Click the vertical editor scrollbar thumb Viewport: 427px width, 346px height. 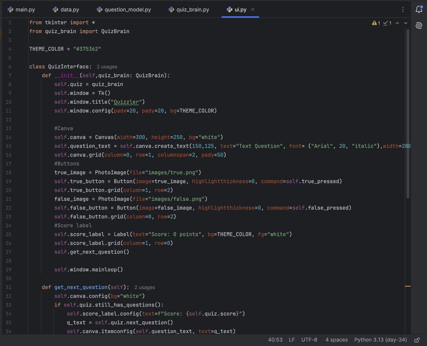[408, 114]
